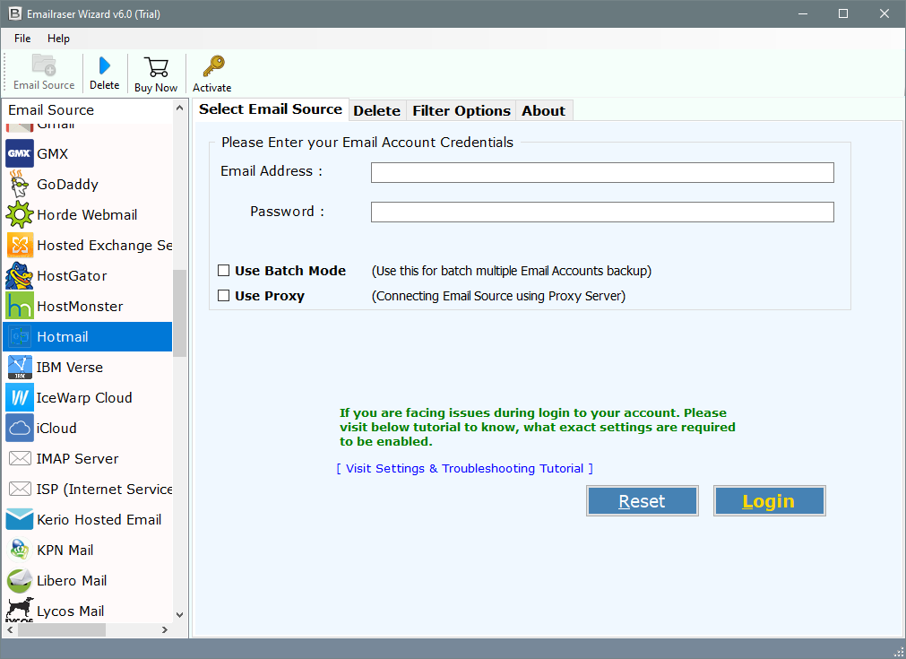Click the Email Address input field
Image resolution: width=906 pixels, height=659 pixels.
coord(602,172)
